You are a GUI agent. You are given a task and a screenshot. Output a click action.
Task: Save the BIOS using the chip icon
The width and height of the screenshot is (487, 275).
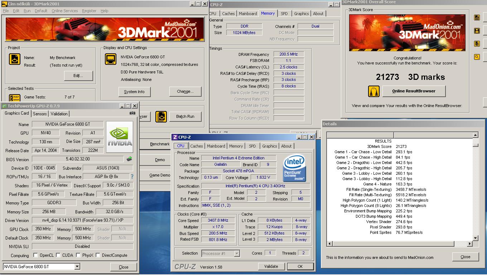(x=130, y=159)
